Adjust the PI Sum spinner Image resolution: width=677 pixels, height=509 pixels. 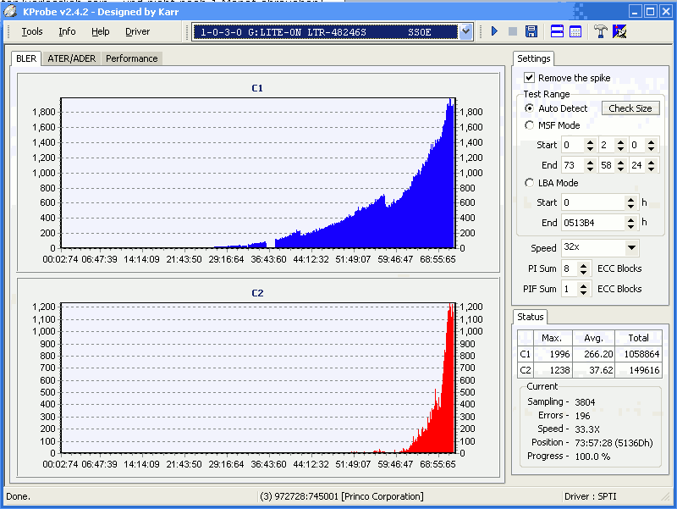[583, 268]
